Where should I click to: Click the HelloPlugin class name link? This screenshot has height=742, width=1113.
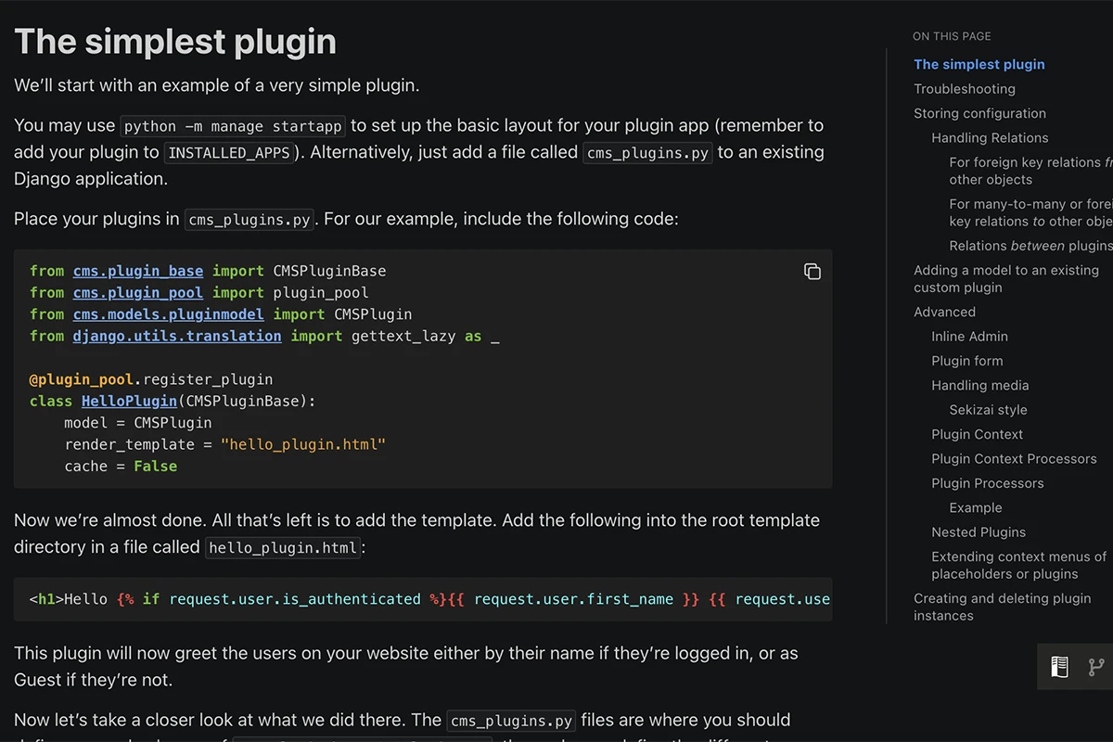click(129, 401)
